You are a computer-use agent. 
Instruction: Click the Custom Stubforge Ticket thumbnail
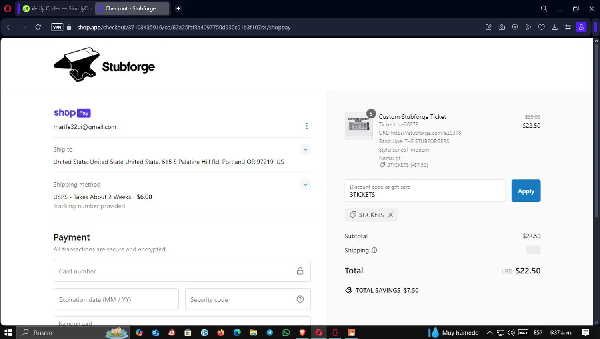click(x=359, y=126)
